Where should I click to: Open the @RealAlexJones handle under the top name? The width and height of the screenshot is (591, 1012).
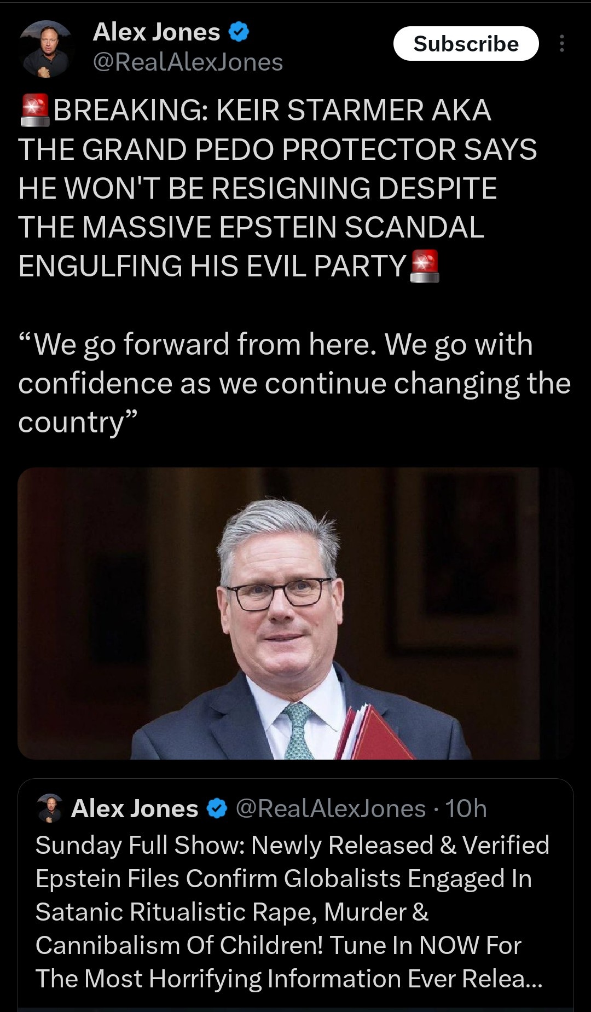188,62
